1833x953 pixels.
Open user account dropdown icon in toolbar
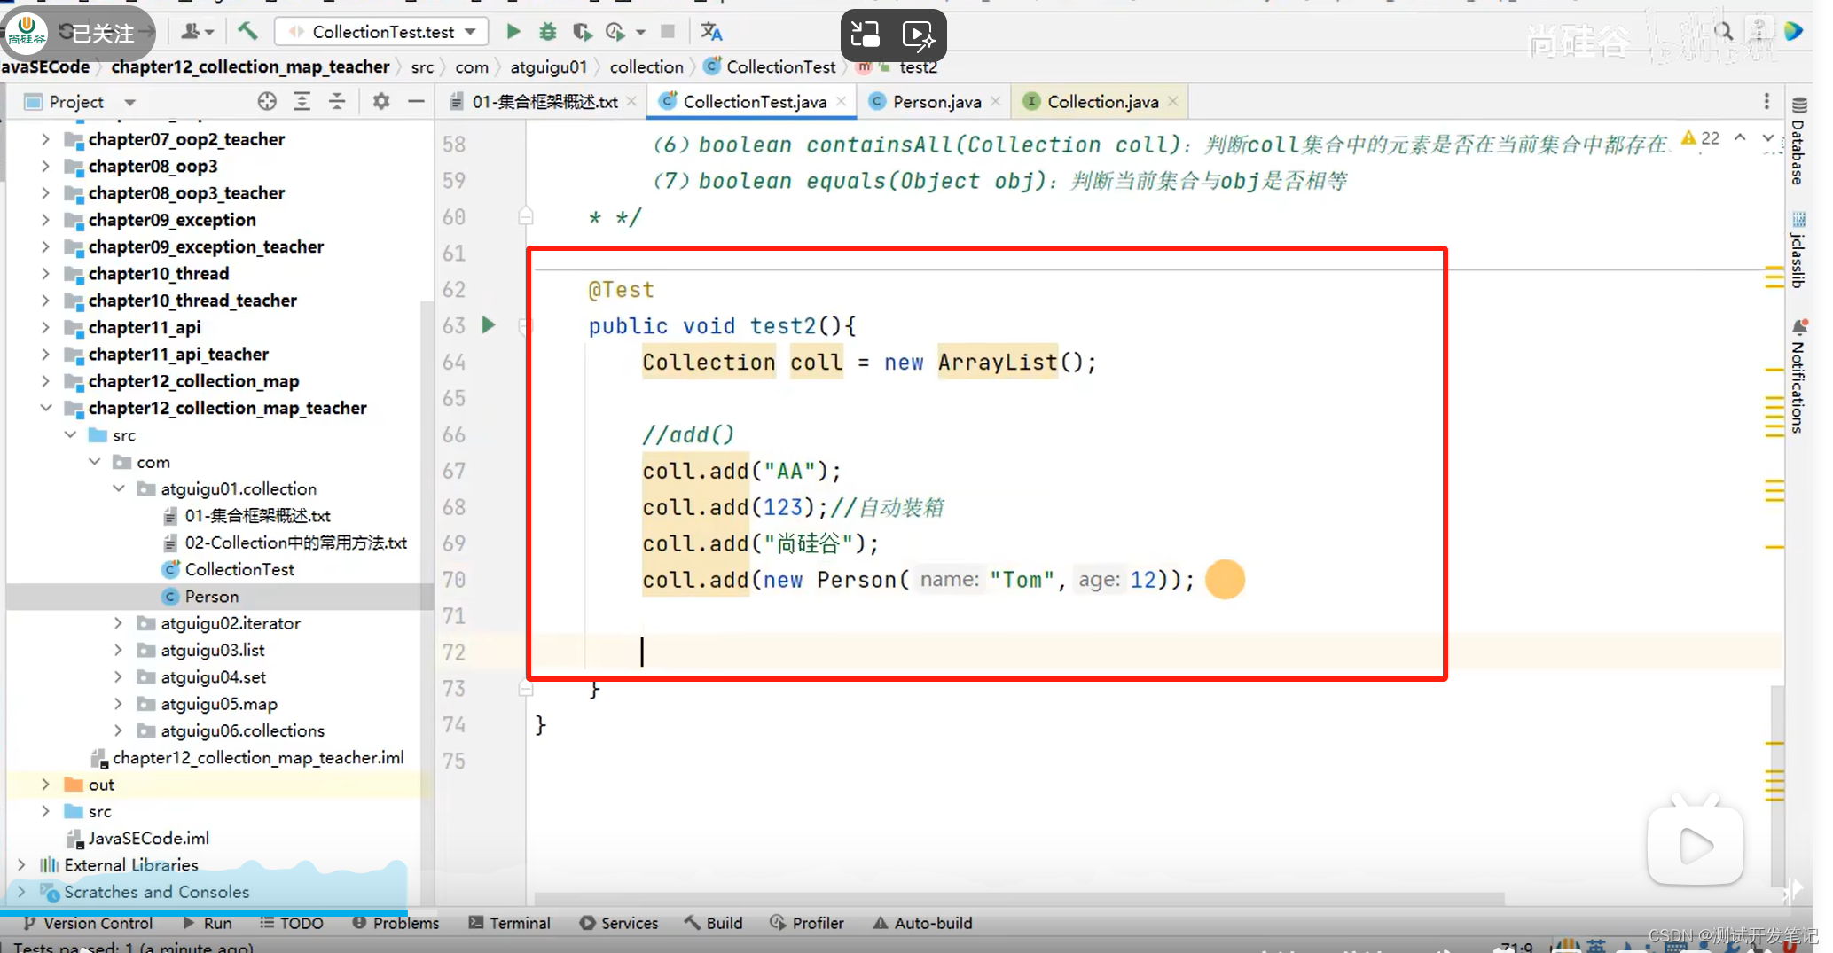click(198, 32)
